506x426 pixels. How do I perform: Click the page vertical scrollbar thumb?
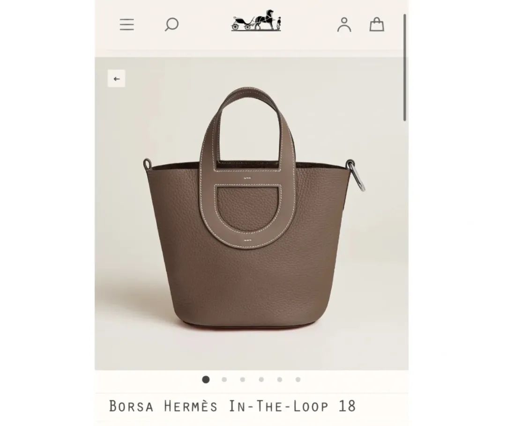[405, 68]
